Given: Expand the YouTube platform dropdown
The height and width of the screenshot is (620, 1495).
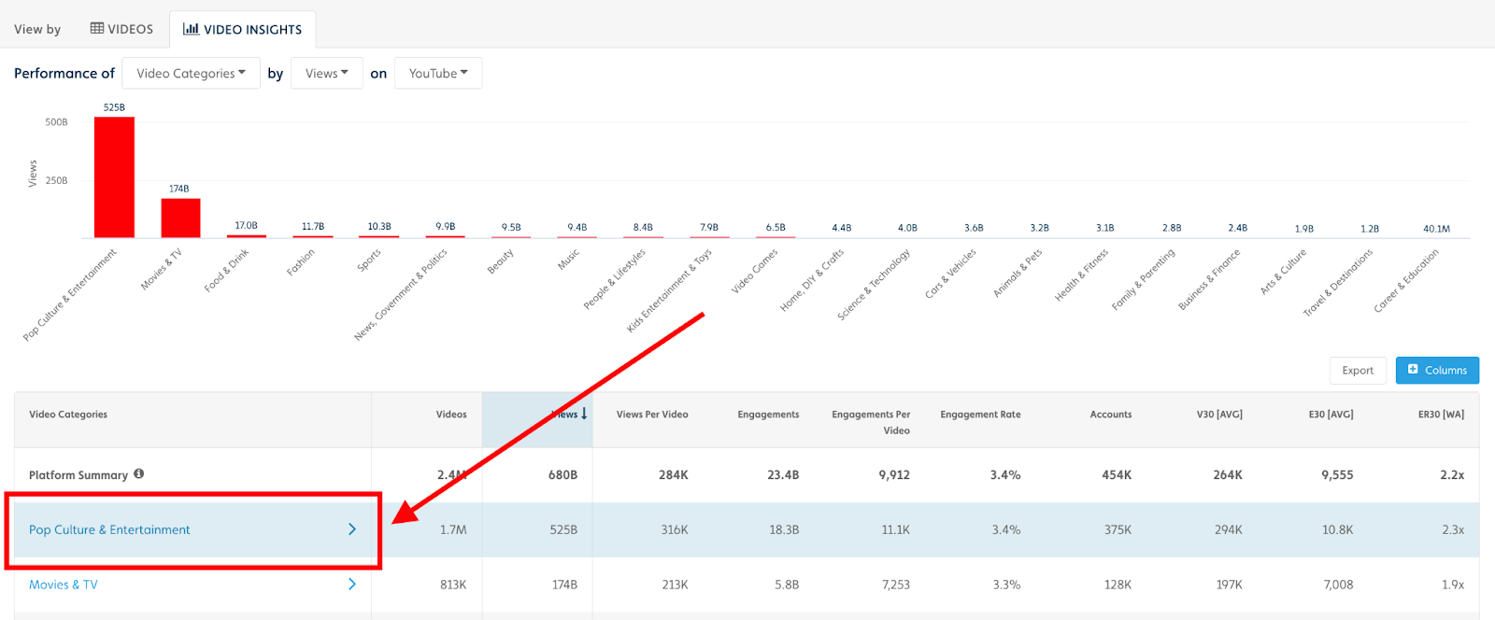Looking at the screenshot, I should click(438, 73).
